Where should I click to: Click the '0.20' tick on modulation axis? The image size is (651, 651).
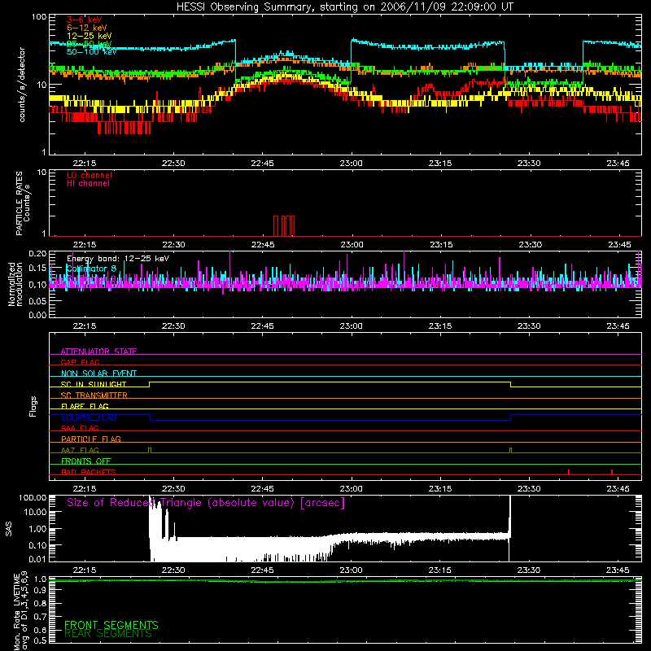(x=37, y=253)
